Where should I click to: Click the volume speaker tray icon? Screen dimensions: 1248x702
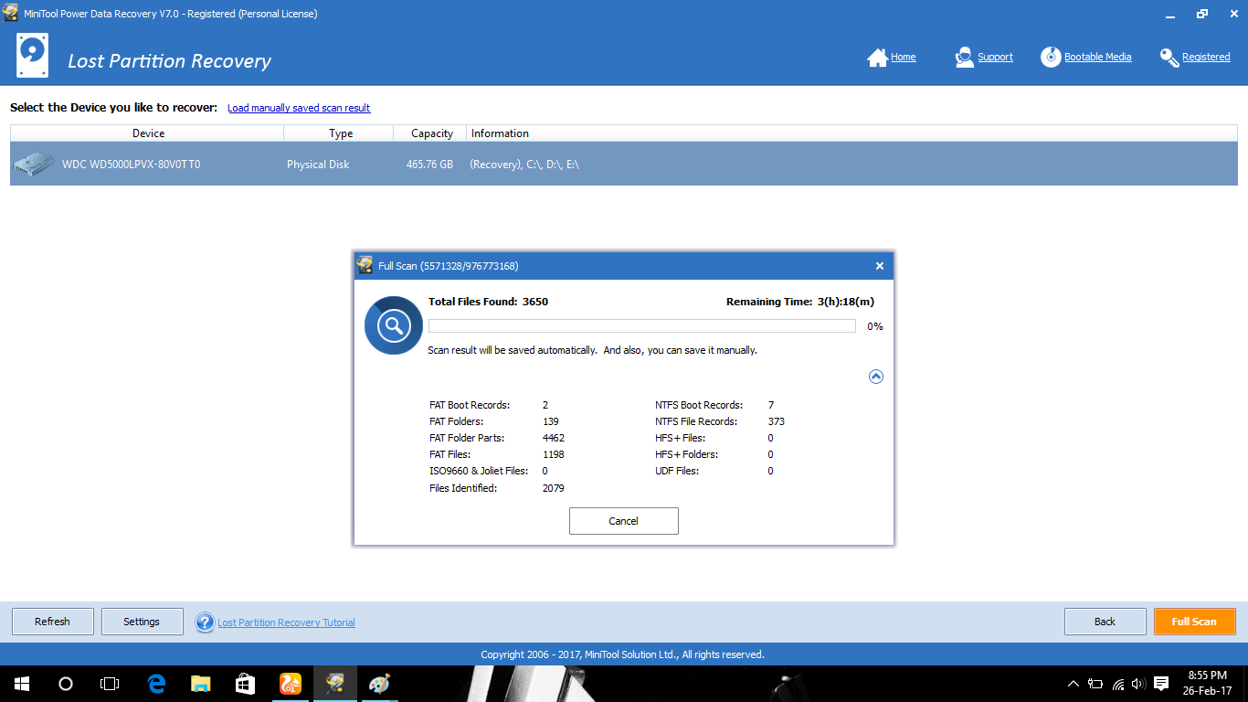pyautogui.click(x=1138, y=684)
